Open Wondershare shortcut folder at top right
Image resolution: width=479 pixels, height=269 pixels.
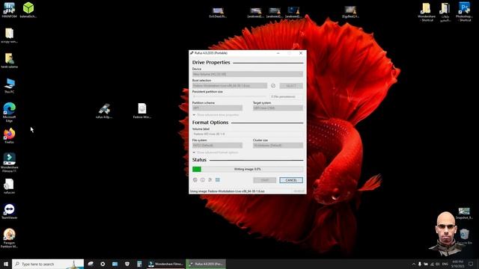426,12
